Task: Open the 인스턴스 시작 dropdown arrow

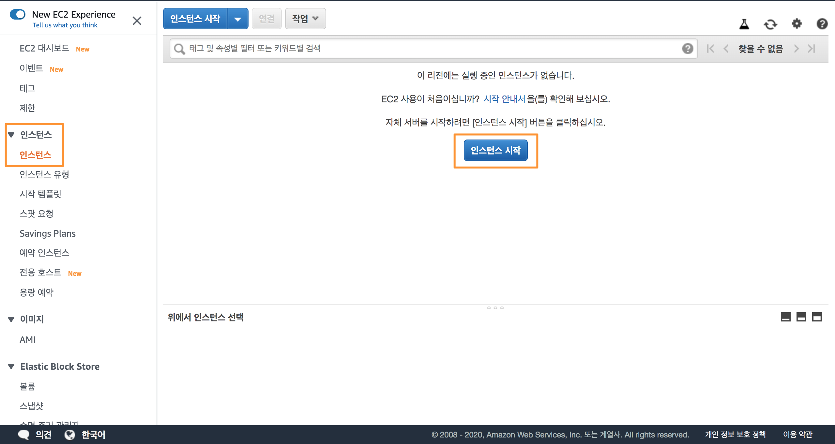Action: tap(238, 19)
